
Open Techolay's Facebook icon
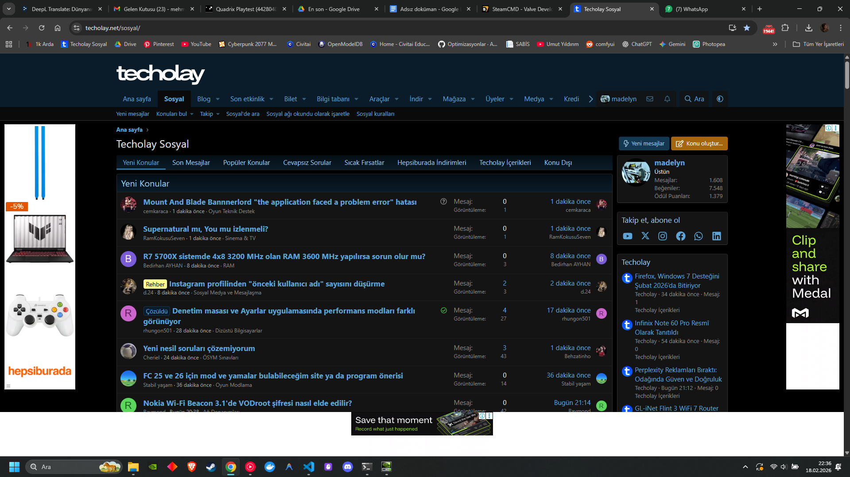[x=681, y=236]
